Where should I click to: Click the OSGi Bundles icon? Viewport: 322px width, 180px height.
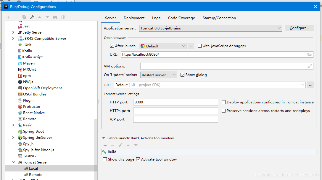click(x=20, y=94)
